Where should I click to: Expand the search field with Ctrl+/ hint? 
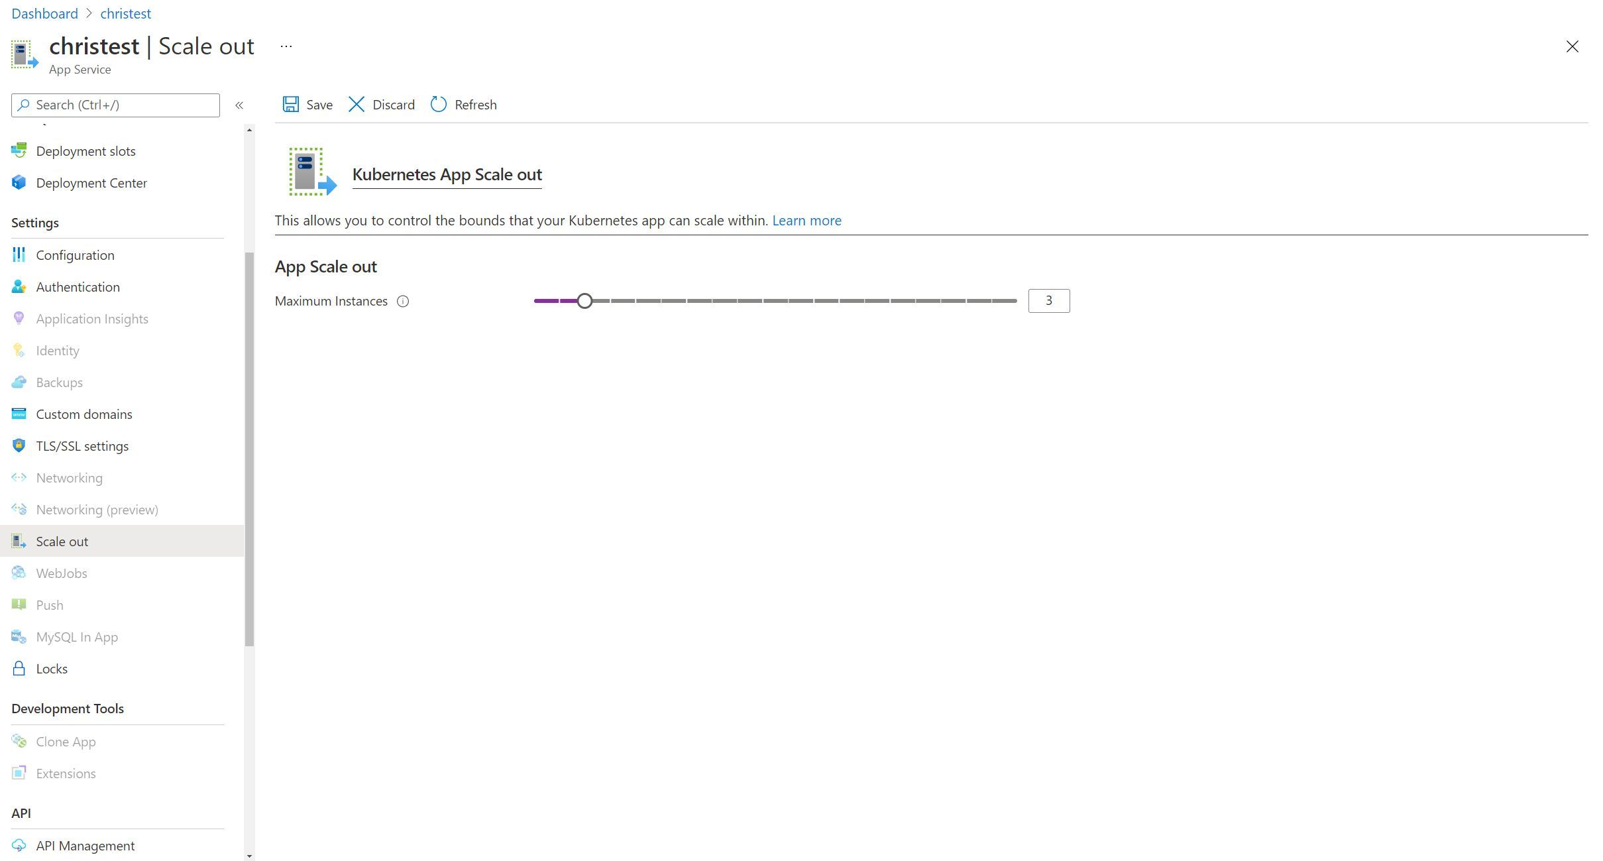tap(115, 105)
